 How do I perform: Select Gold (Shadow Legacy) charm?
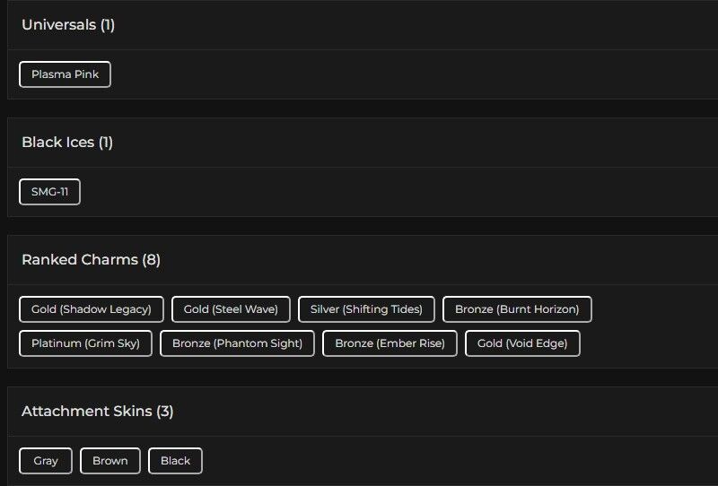[x=92, y=309]
